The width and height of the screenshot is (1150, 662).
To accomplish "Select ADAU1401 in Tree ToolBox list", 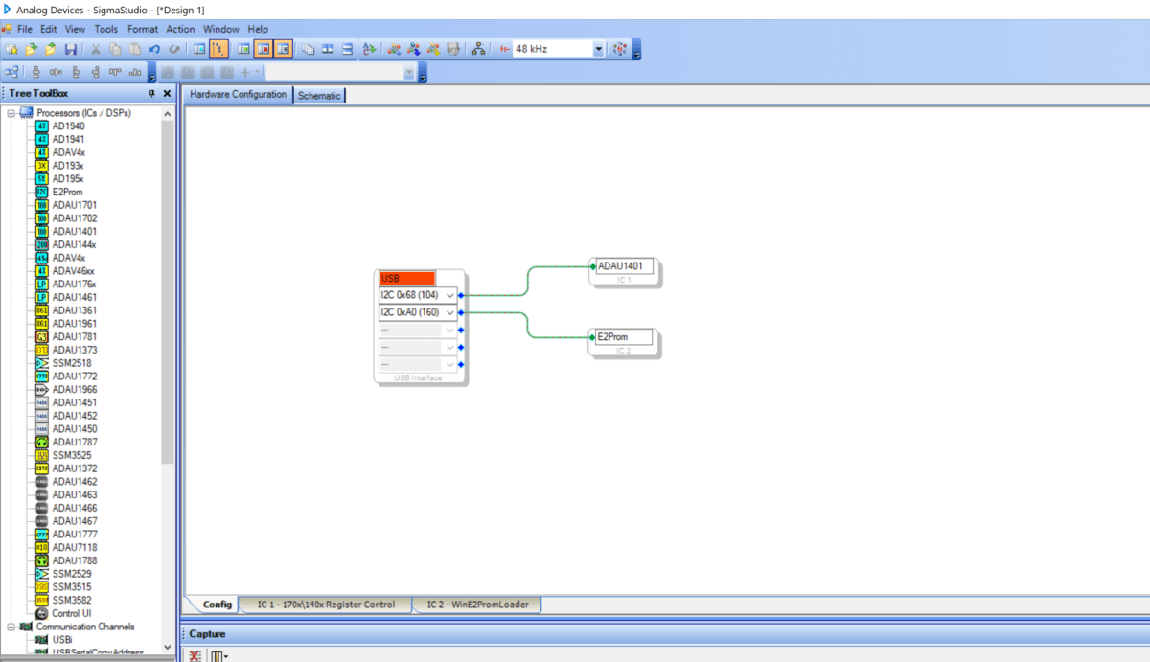I will click(74, 231).
